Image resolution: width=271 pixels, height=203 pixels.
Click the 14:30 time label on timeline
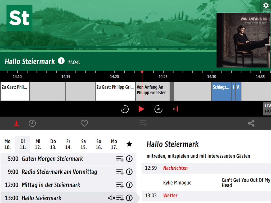pos(211,77)
